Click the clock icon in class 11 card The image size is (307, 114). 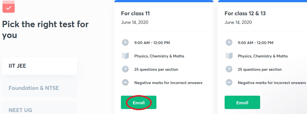point(125,42)
